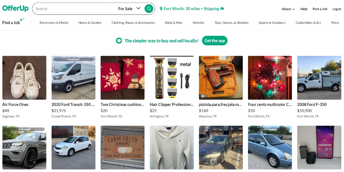Click the Get the app button

tap(215, 41)
